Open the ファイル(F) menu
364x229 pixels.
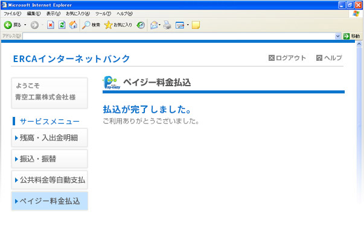click(13, 14)
